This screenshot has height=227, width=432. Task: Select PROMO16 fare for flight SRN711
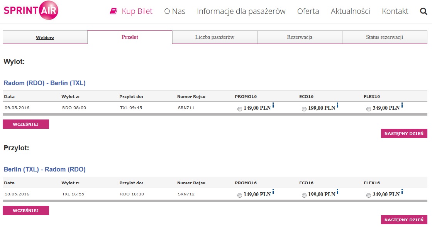point(240,109)
